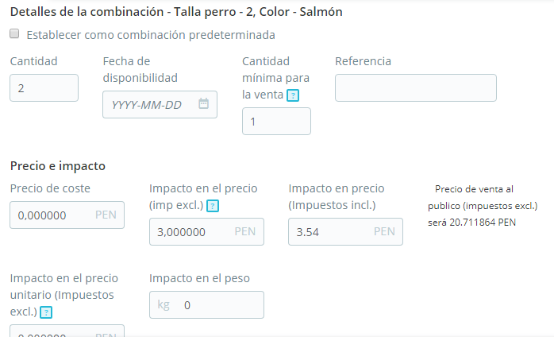This screenshot has width=554, height=337.
Task: Click help icon beside price impact (imp excl.)
Action: point(212,206)
